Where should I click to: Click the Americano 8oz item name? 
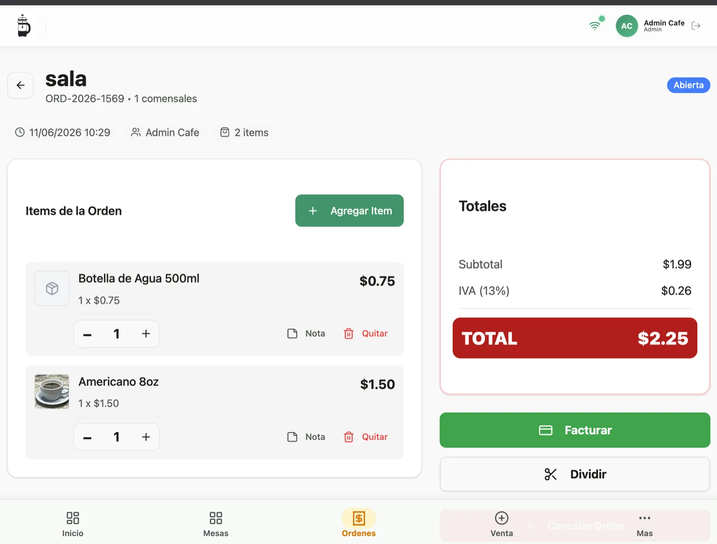119,382
